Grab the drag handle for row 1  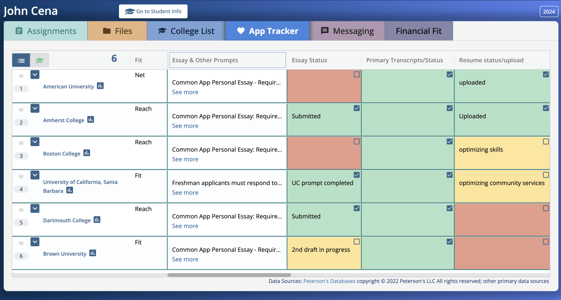[x=21, y=76]
